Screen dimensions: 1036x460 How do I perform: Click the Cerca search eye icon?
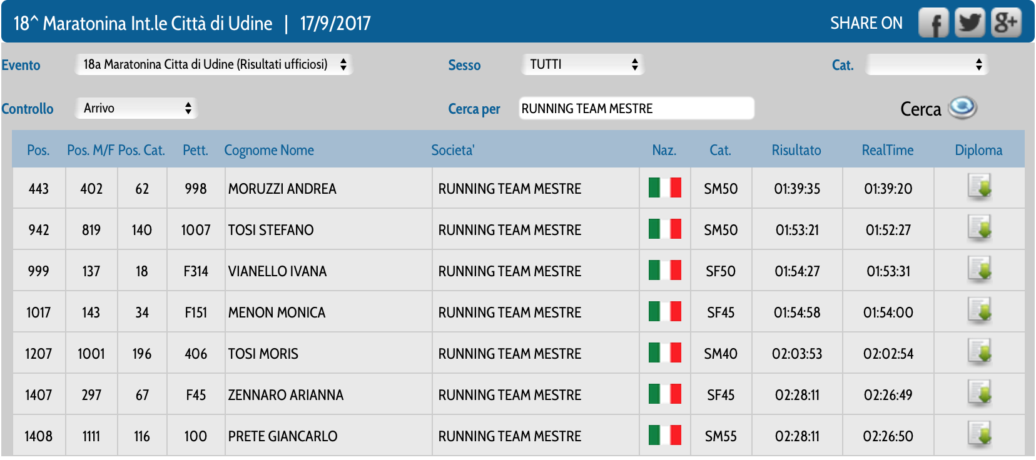tap(962, 108)
